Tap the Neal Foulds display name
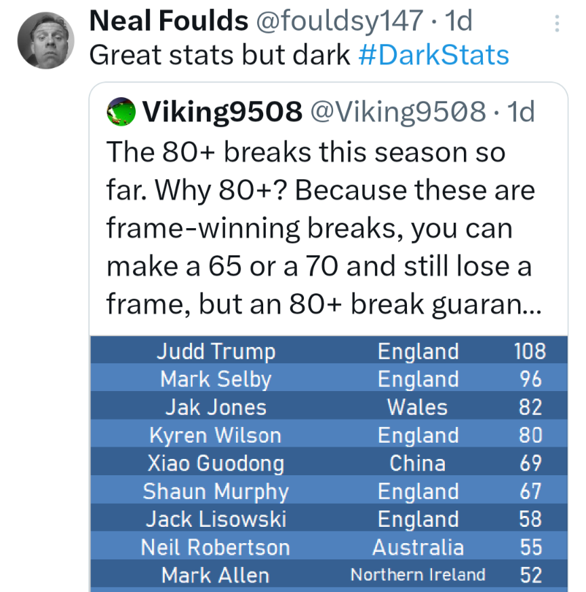Image resolution: width=586 pixels, height=592 pixels. coord(168,22)
